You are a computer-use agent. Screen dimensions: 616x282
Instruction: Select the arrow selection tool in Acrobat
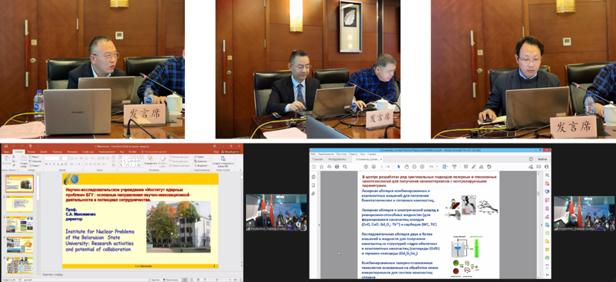[x=399, y=167]
